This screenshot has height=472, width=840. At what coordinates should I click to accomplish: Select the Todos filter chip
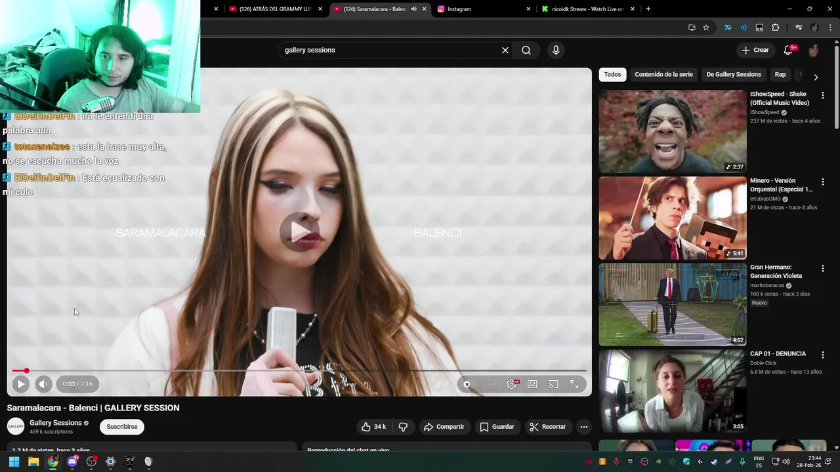612,75
